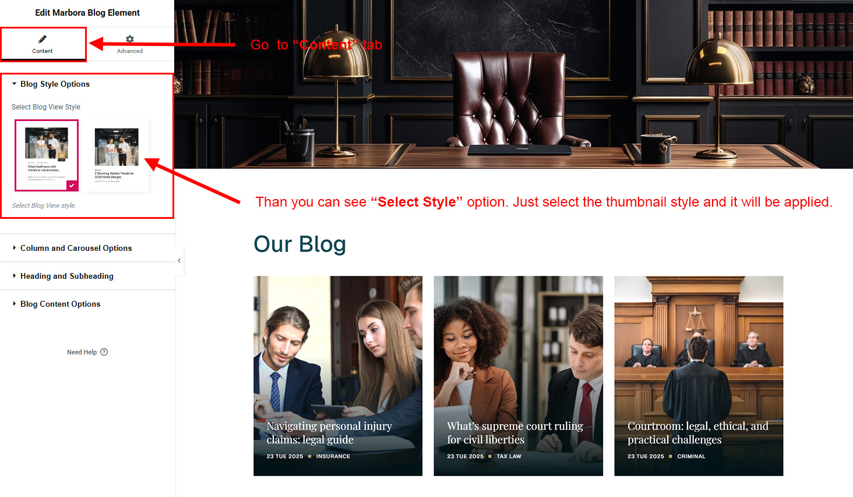Viewport: 853px width, 497px height.
Task: Click the gear icon on Advanced tab
Action: [130, 39]
